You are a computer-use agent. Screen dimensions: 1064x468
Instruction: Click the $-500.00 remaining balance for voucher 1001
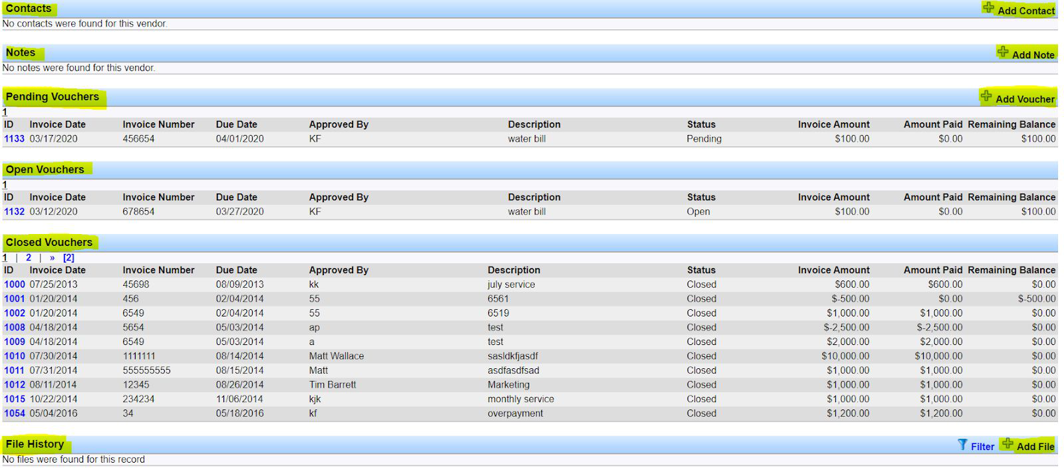pyautogui.click(x=1037, y=299)
